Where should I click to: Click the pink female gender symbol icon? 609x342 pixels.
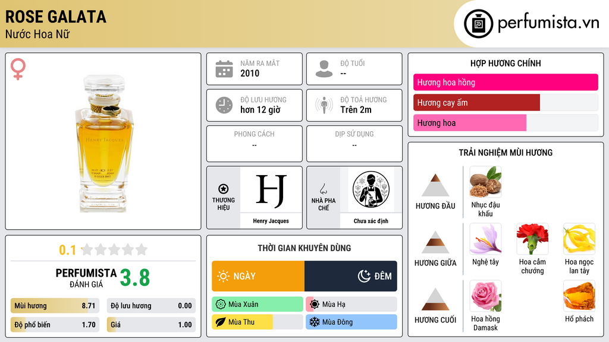pos(18,69)
